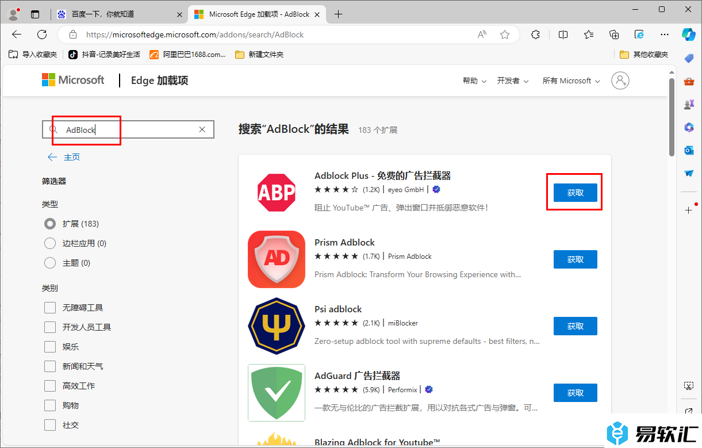
Task: Open the Psi adblock logo thumbnail
Action: click(x=277, y=326)
